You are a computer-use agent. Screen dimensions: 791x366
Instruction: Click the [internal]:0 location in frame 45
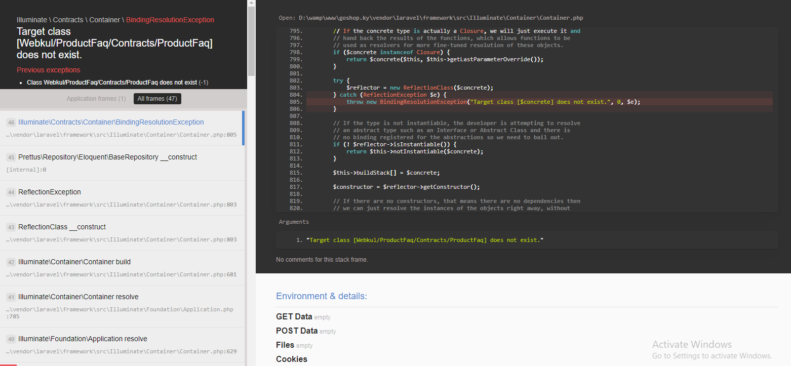(x=26, y=170)
